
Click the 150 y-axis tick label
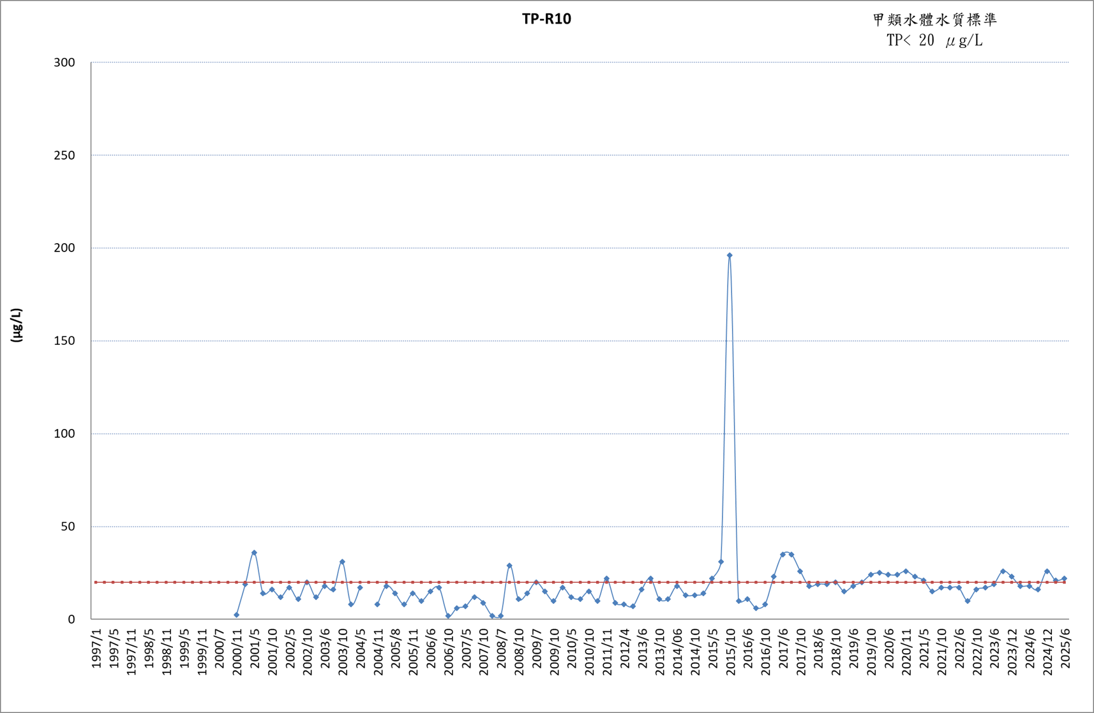pyautogui.click(x=64, y=341)
